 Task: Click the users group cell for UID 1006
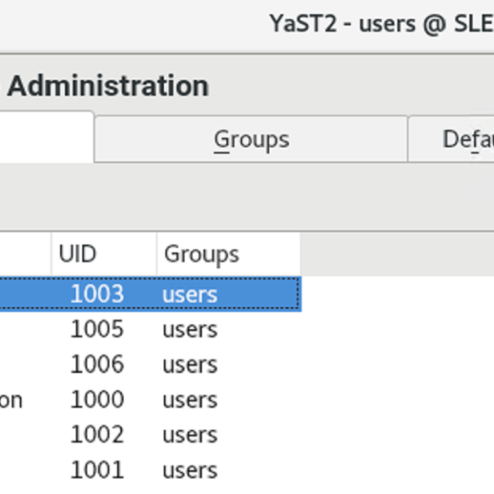(x=190, y=364)
